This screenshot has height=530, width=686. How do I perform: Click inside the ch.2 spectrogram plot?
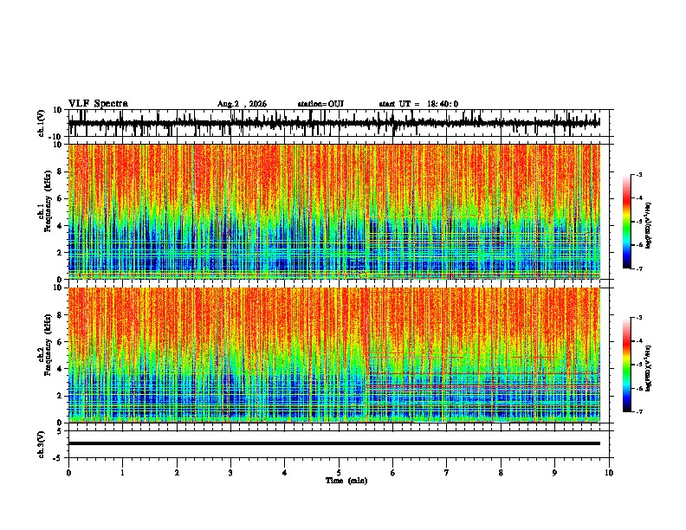(x=334, y=355)
